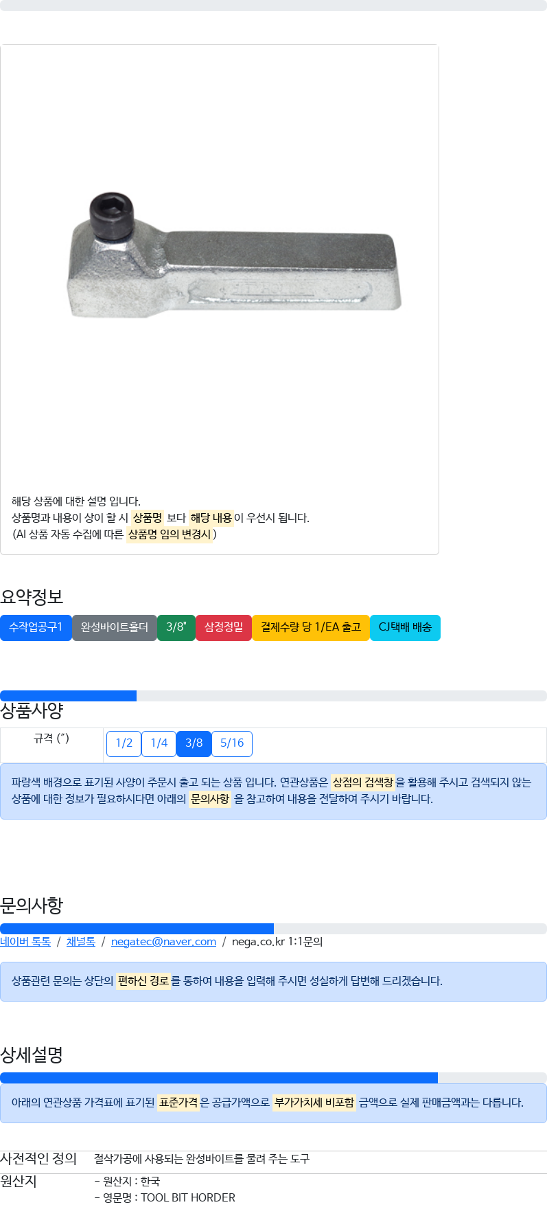Screen dimensions: 547x1207
Task: Pick the 5/16 size option
Action: point(232,743)
